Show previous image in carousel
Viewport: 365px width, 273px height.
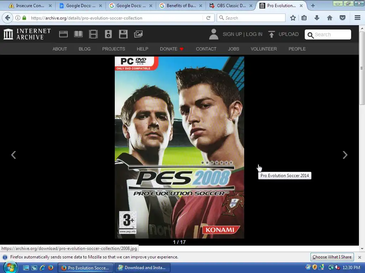click(14, 155)
